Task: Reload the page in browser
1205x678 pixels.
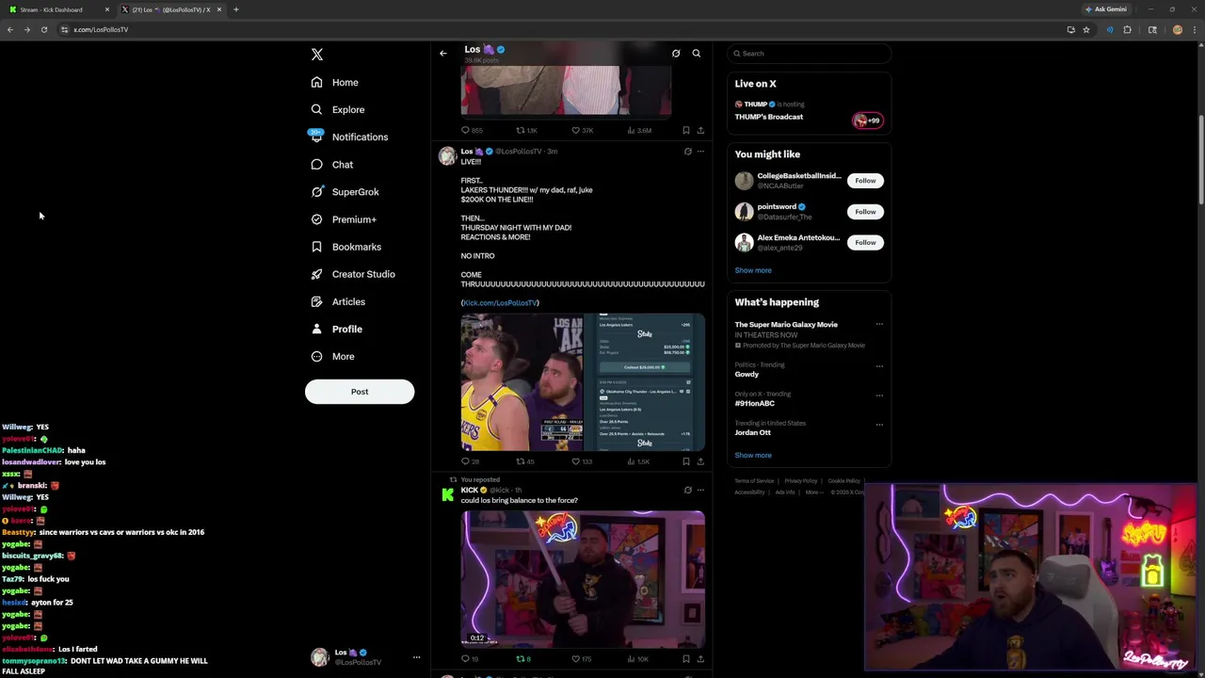Action: 44,29
